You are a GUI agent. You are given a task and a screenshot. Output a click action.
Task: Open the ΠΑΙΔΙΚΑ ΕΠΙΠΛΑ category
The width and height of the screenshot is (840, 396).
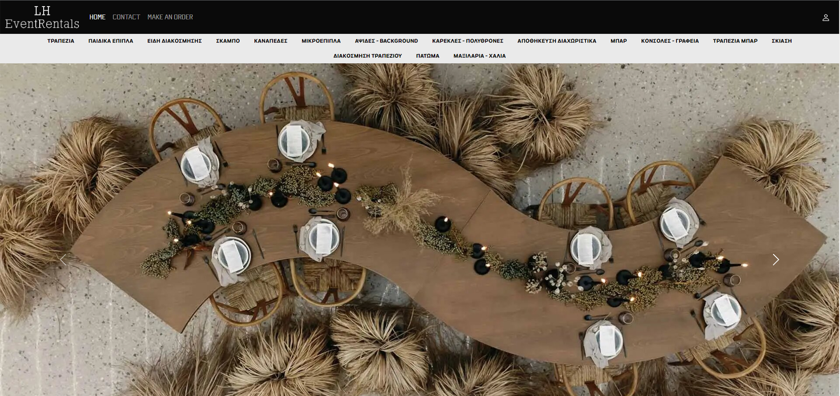tap(111, 41)
